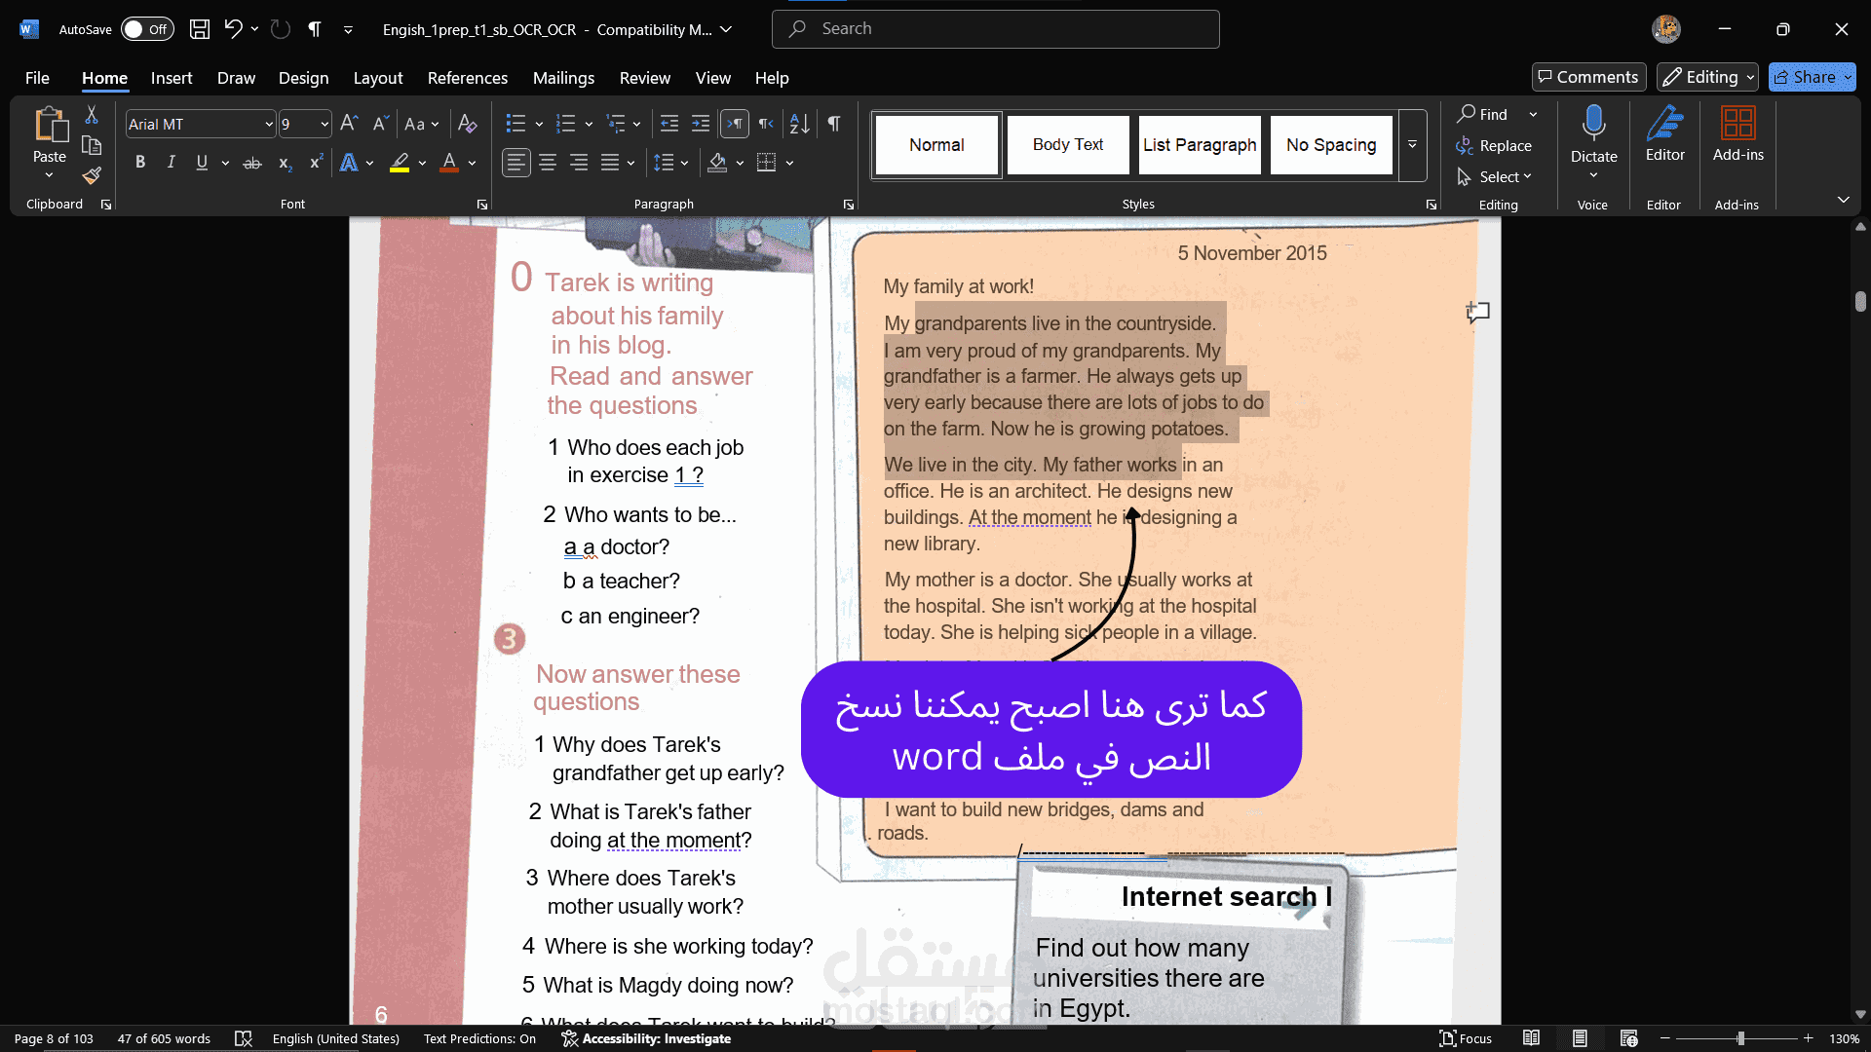Open the font name dropdown Arial MT
The image size is (1871, 1052).
(269, 125)
